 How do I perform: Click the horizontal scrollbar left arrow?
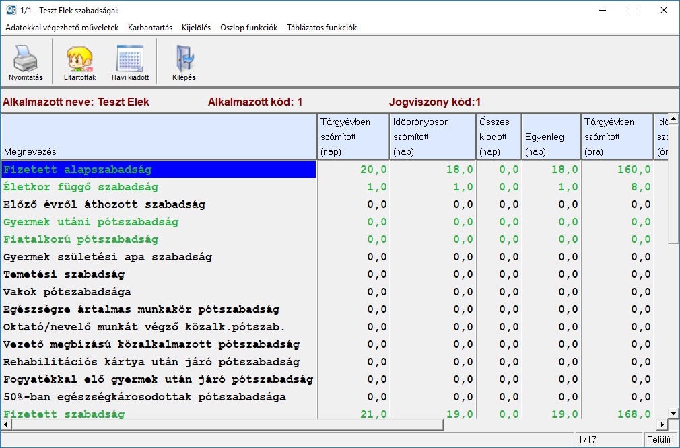[5, 425]
